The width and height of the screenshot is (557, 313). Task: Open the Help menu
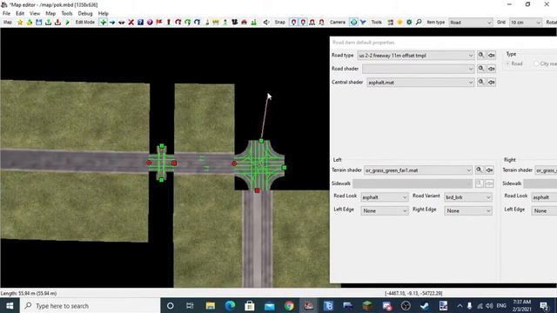(x=103, y=14)
